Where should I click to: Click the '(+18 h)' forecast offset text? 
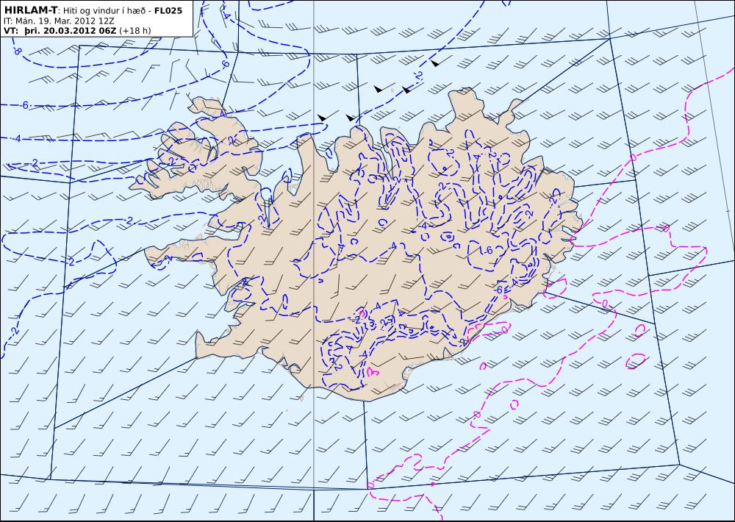135,31
